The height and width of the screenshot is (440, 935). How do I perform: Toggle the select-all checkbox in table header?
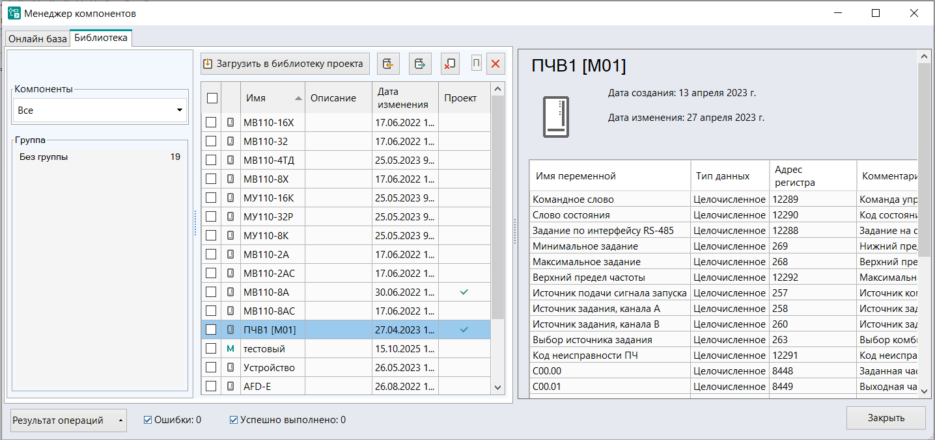click(212, 98)
